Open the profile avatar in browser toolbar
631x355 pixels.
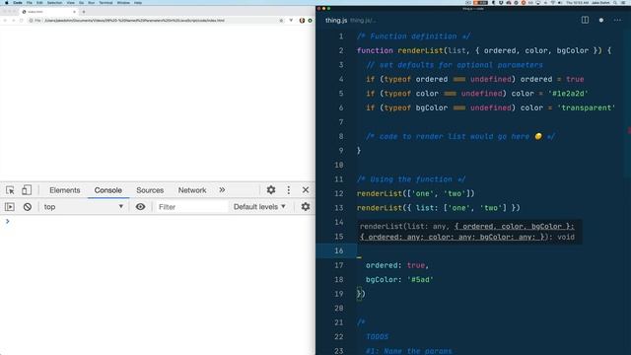[x=302, y=20]
